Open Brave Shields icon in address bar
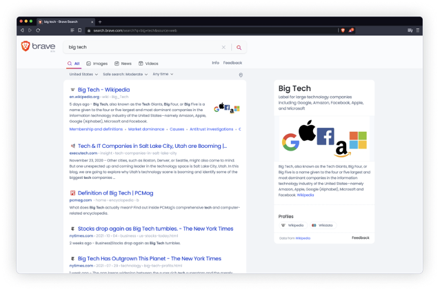Screen dimensions: 440x290 click(343, 30)
